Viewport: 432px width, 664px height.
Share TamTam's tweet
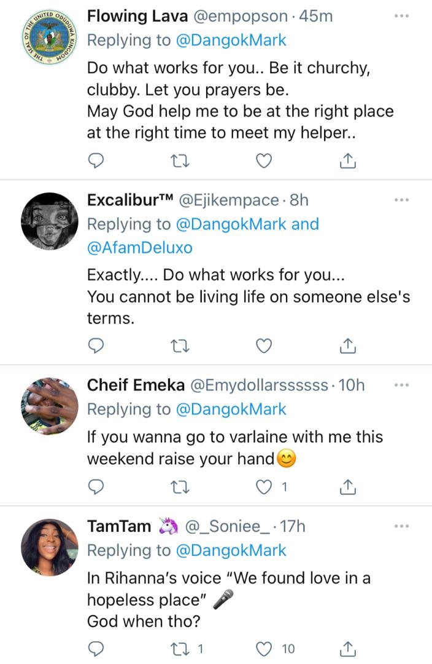tap(347, 648)
